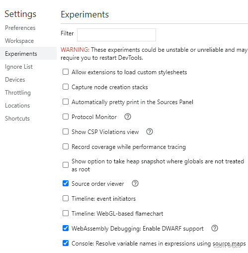The image size is (248, 253).
Task: Switch to the Workspace tab
Action: pos(19,41)
